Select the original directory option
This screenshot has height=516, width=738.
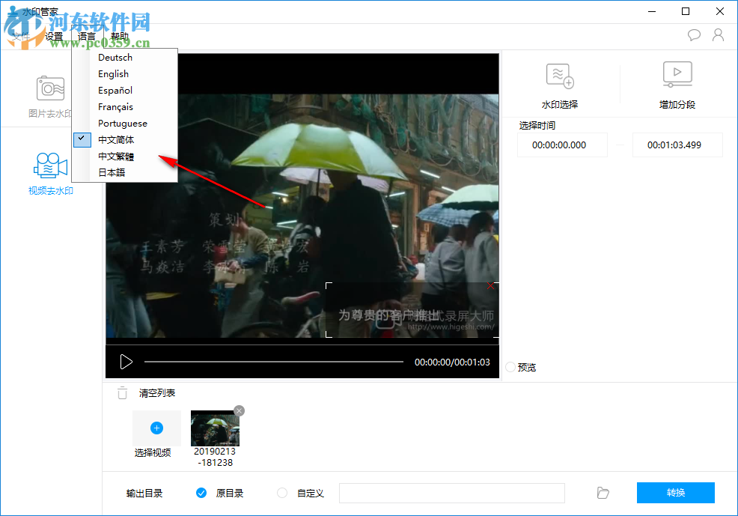201,493
